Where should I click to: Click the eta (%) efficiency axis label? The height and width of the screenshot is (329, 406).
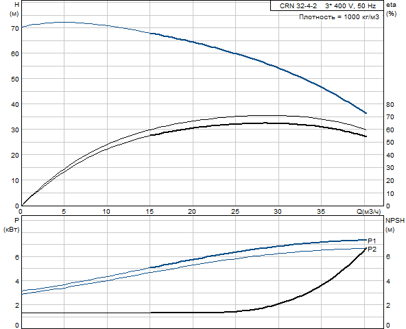[x=391, y=10]
